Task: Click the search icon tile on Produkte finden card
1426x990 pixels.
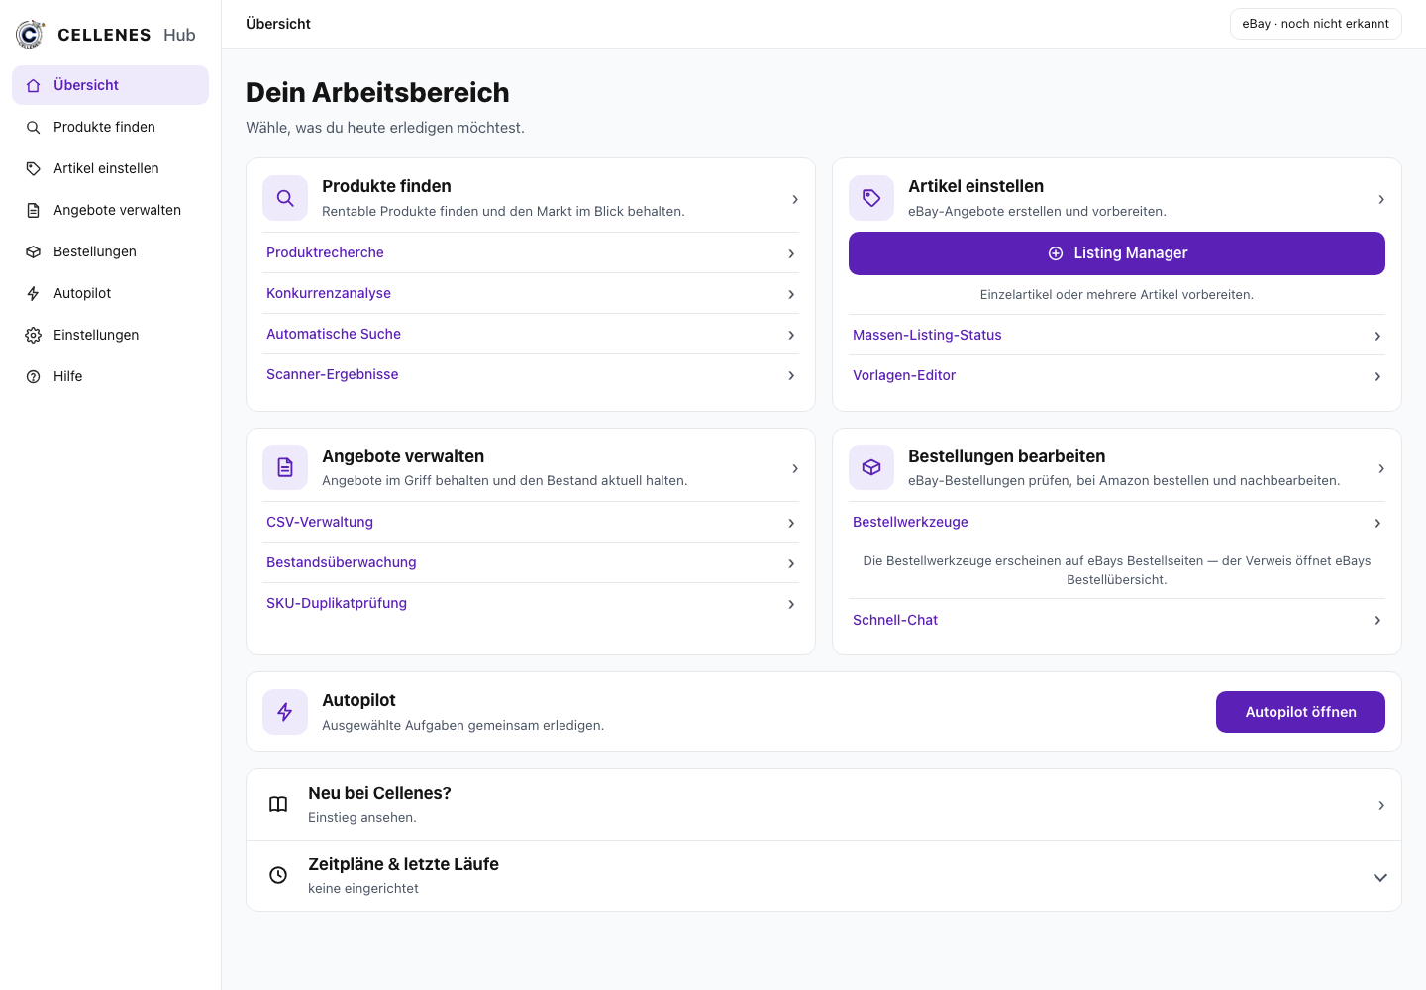Action: point(285,198)
